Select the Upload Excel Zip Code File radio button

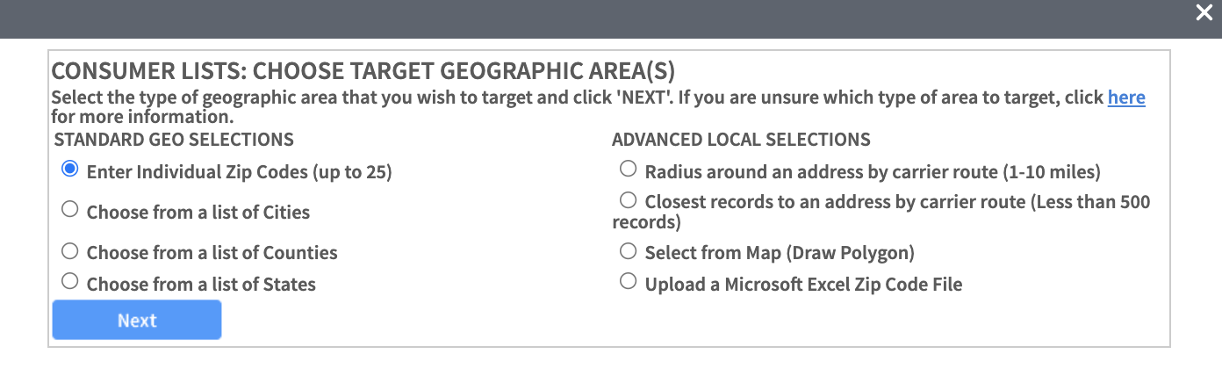(628, 282)
